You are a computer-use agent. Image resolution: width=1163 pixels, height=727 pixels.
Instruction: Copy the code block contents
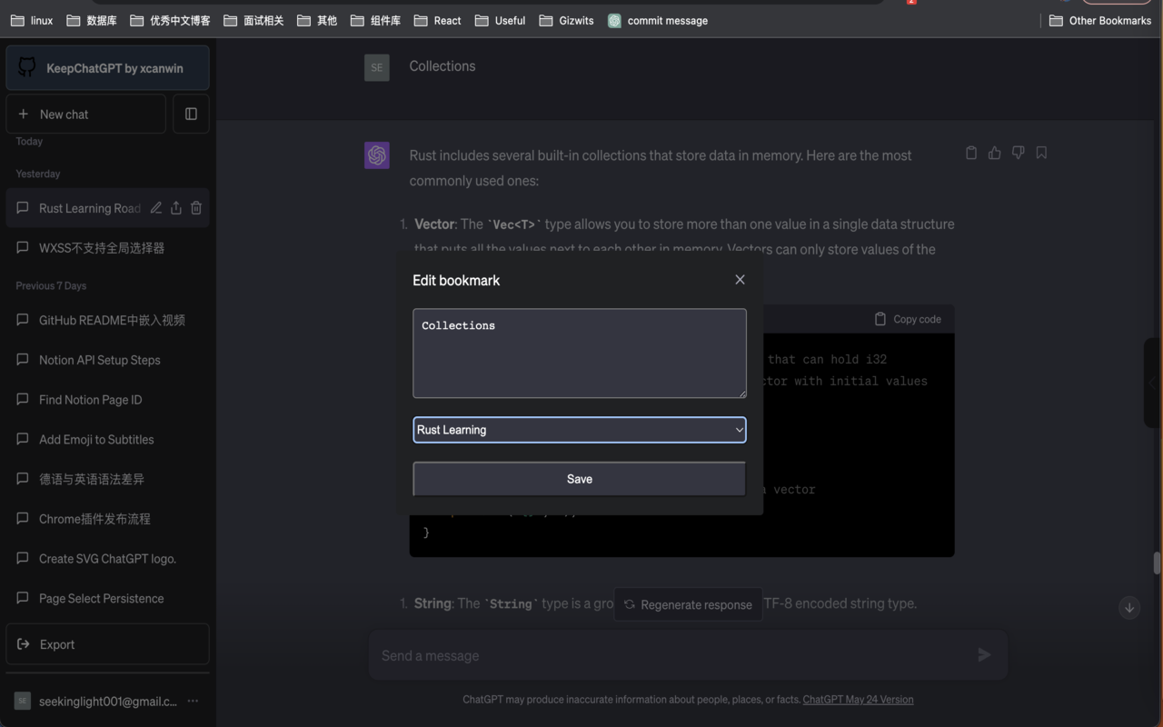click(x=907, y=319)
